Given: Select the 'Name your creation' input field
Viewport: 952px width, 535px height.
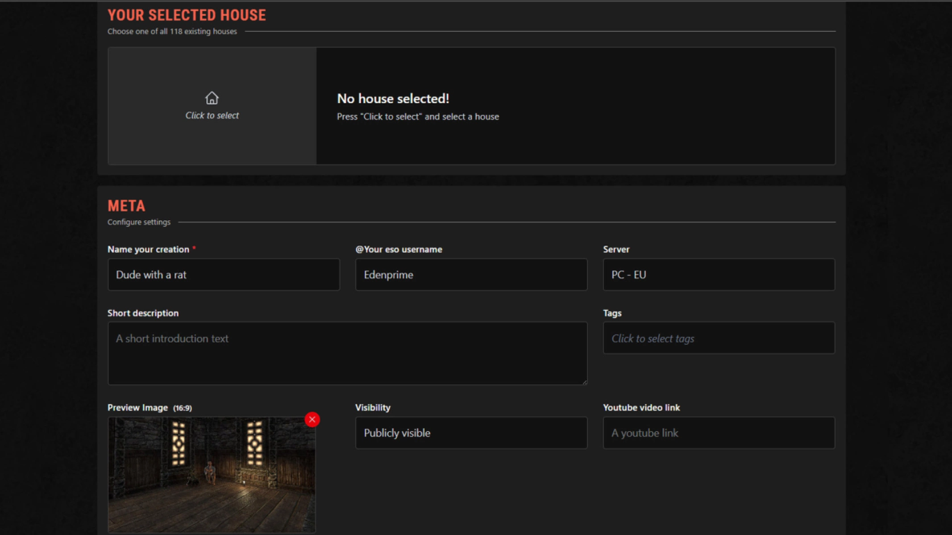Looking at the screenshot, I should (223, 275).
